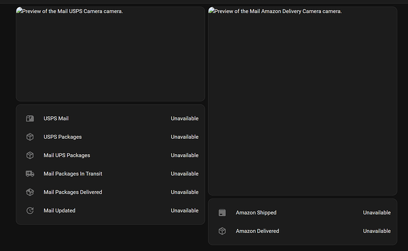
Task: Open the USPS Mail entity label
Action: 56,119
